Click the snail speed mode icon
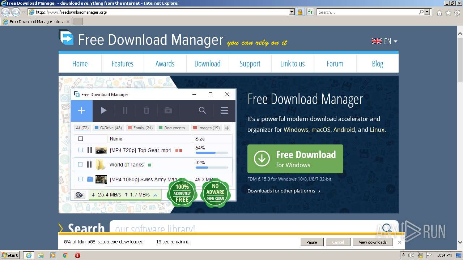The height and width of the screenshot is (260, 463). tap(79, 195)
